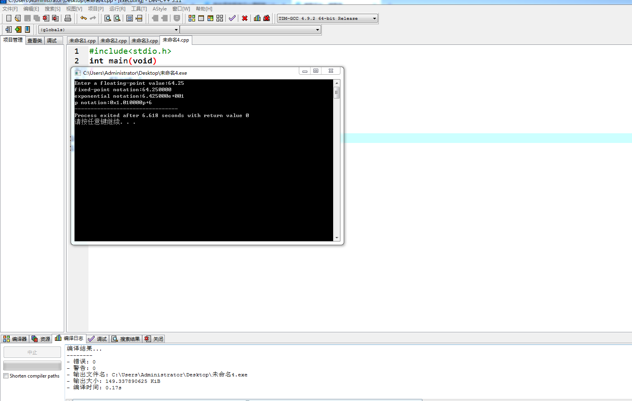Open the 编译器 bottom panel tab
Viewport: 632px width, 401px height.
[15, 339]
